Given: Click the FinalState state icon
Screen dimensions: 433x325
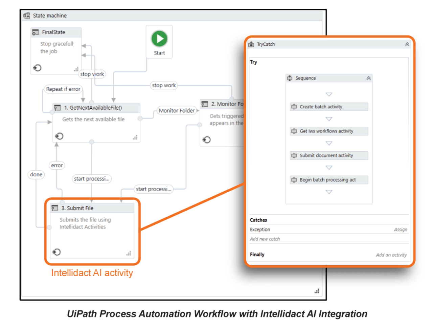Looking at the screenshot, I should click(35, 32).
